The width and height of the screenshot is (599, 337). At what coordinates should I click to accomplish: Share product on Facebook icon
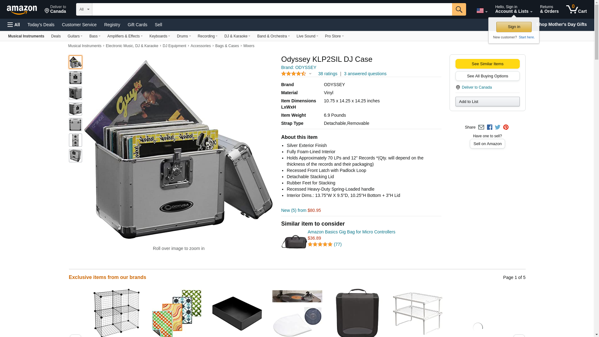tap(489, 127)
